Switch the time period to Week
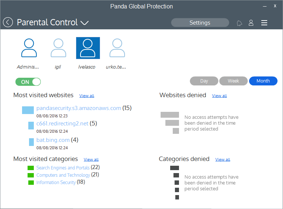This screenshot has height=209, width=283. (233, 81)
